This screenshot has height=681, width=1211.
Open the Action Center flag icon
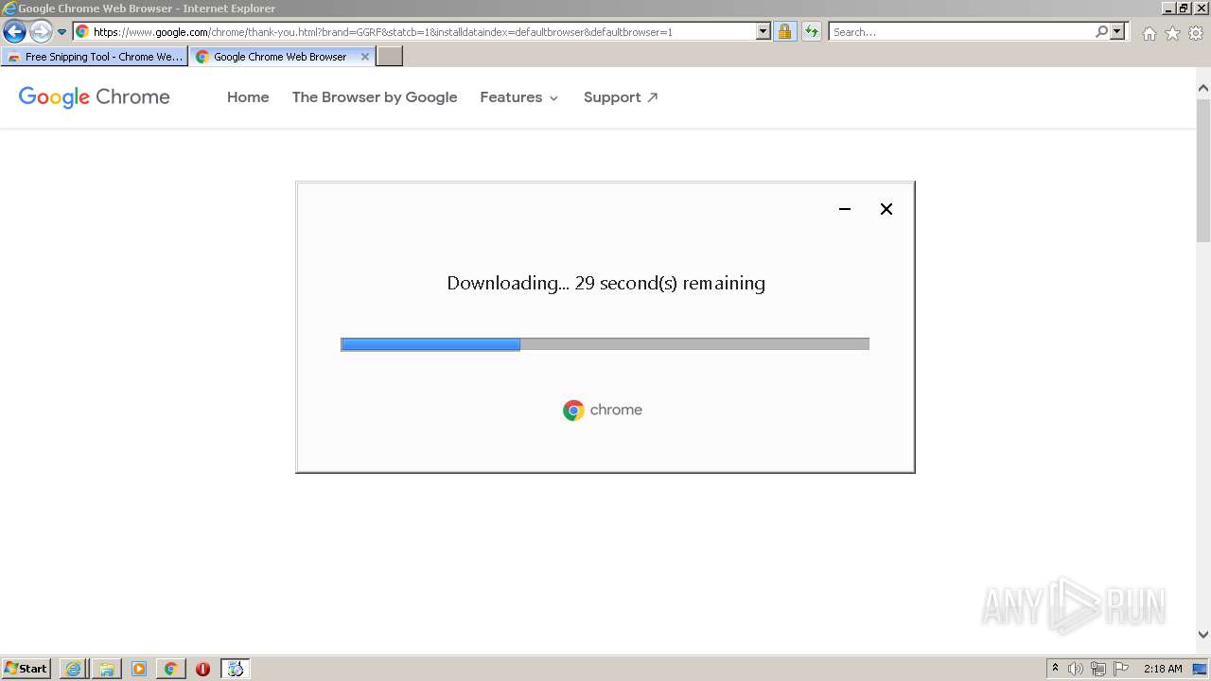tap(1121, 669)
